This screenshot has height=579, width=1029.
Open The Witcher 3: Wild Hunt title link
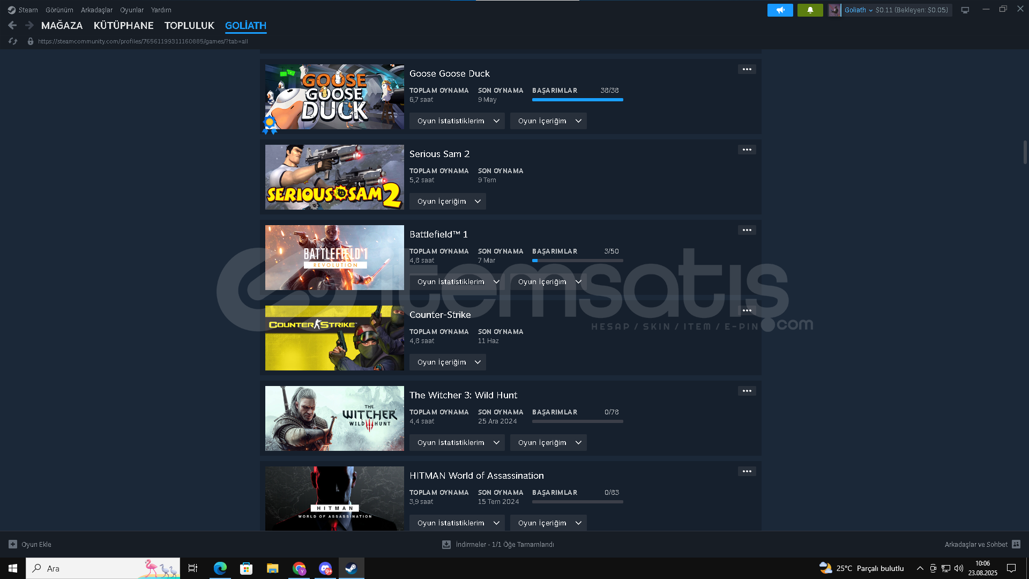point(463,395)
